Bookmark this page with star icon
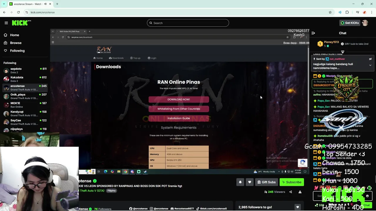Screen dimensions: 376x211 click(330, 12)
